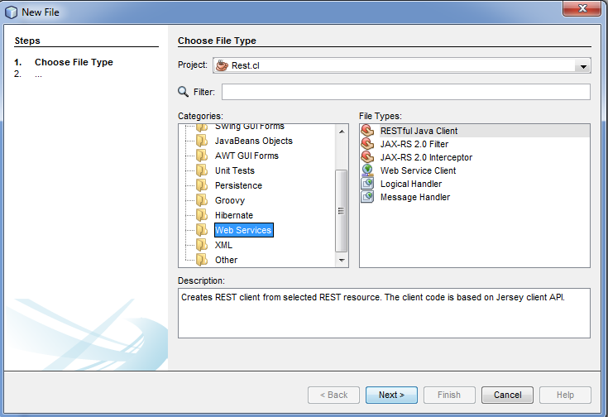
Task: Click the Filter magnifying glass icon
Action: coord(183,92)
